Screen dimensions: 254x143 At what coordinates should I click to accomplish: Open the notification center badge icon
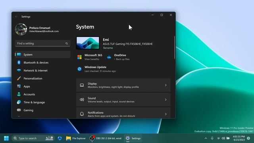248,138
